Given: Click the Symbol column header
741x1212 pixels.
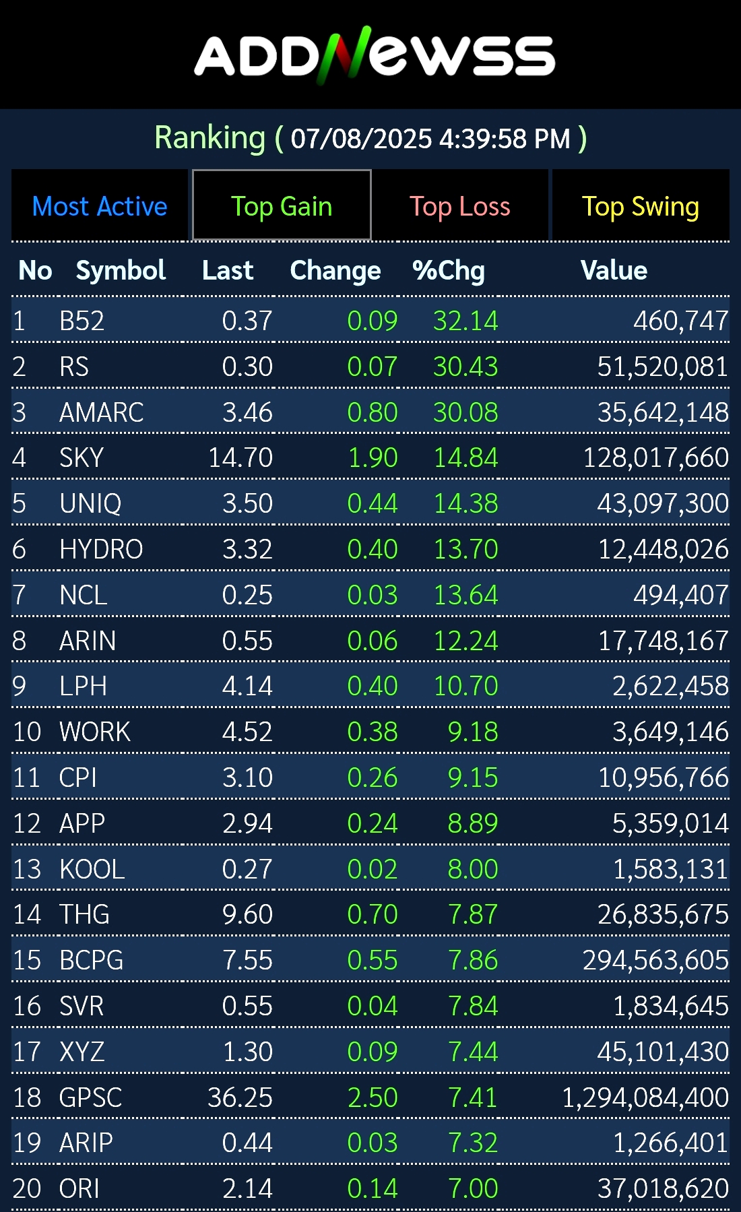Looking at the screenshot, I should [121, 270].
